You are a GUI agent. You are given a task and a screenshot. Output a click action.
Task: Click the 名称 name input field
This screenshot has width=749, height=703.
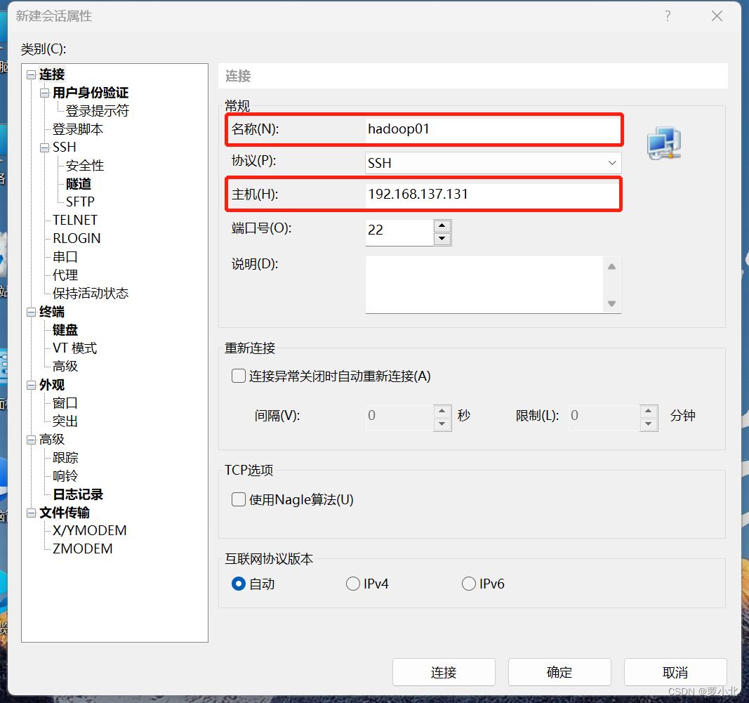coord(493,129)
